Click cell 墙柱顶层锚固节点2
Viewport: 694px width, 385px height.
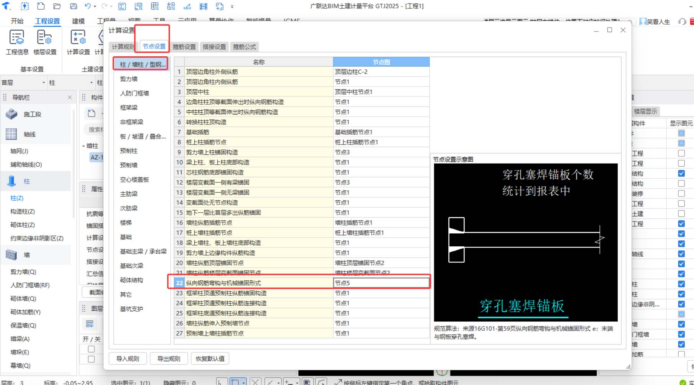click(x=381, y=263)
